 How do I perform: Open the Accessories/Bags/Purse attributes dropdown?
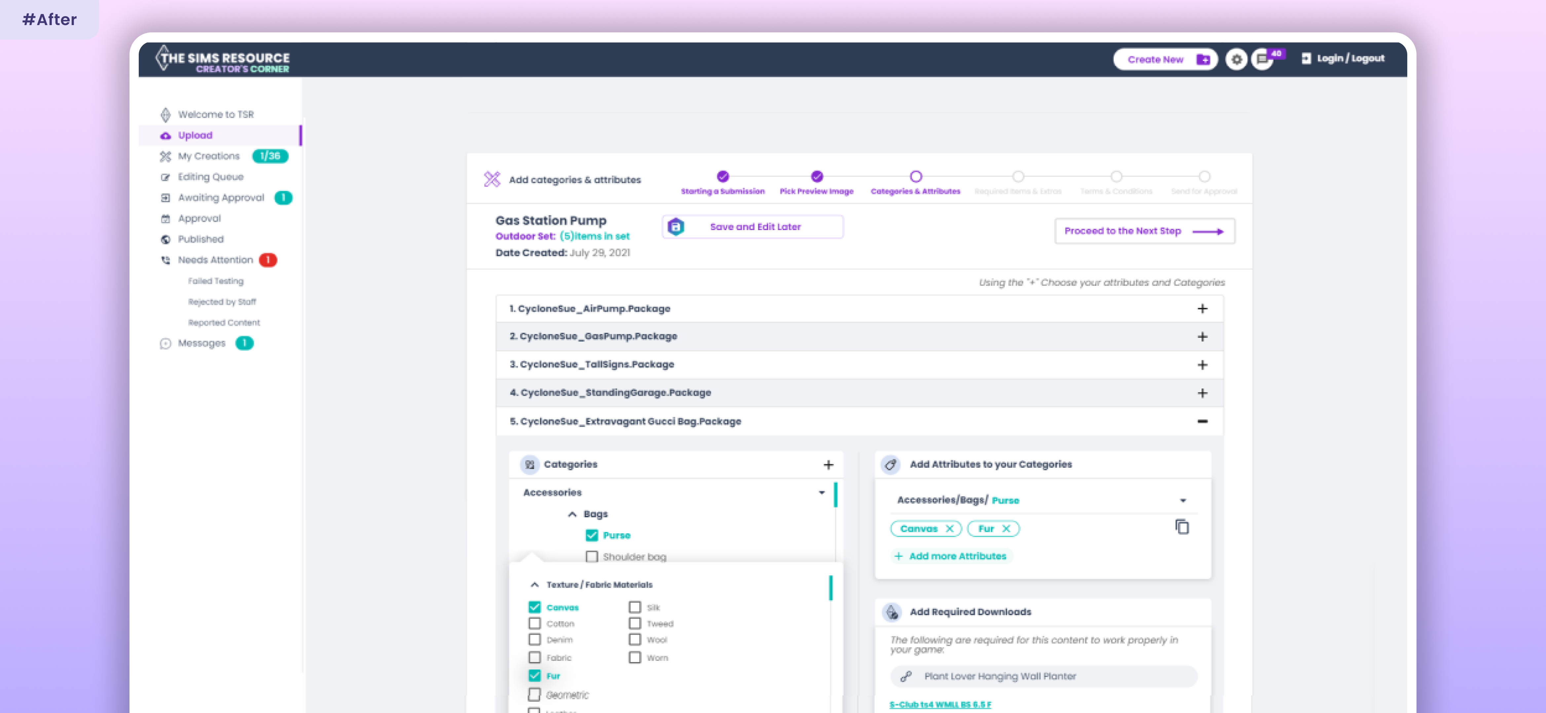[1183, 500]
